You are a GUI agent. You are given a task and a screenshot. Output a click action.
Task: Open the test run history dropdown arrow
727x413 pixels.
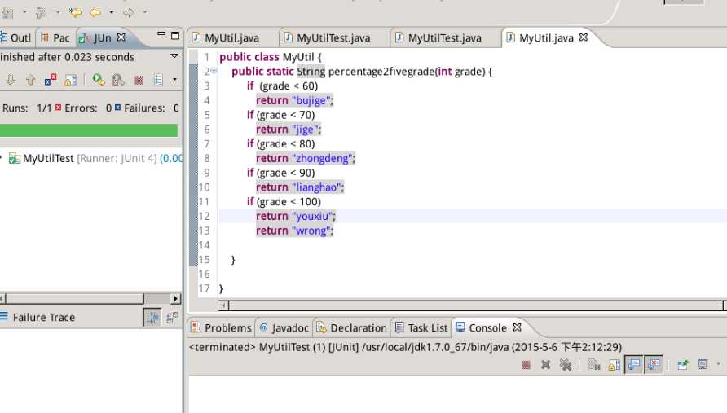point(174,80)
